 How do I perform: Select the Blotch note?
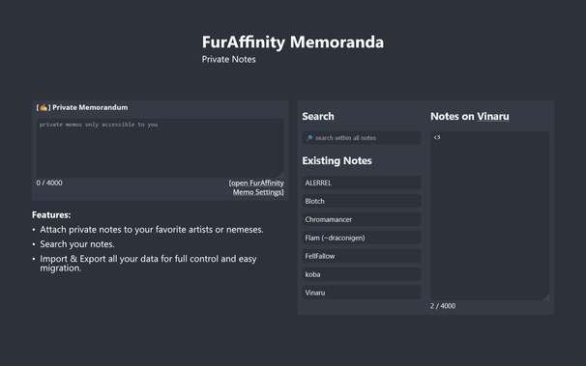362,201
